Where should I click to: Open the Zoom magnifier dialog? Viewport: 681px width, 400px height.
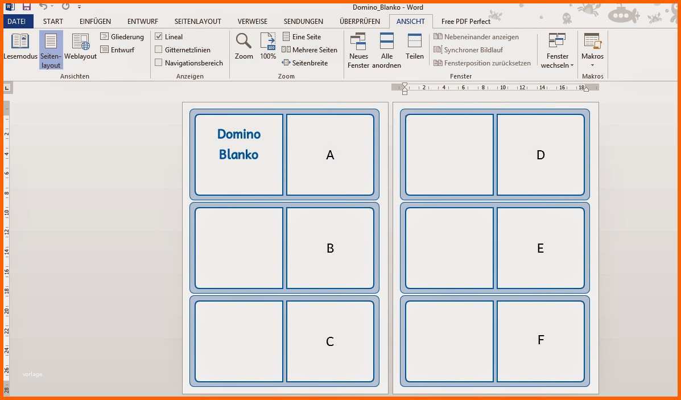click(x=243, y=47)
